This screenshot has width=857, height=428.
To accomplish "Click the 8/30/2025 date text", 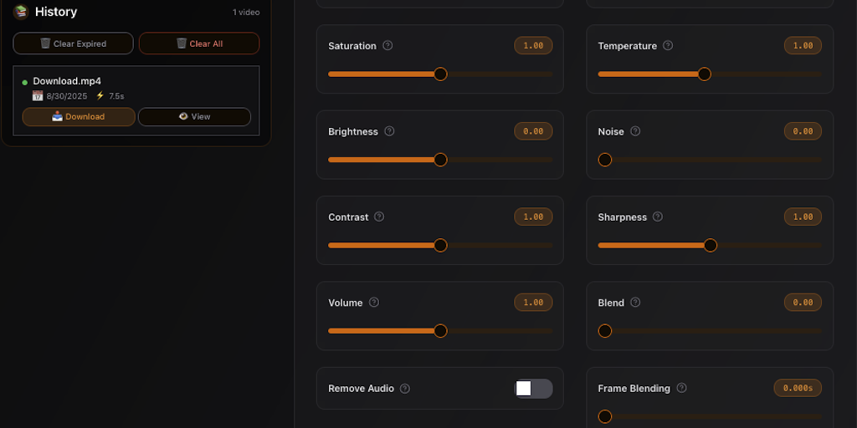I will pos(67,96).
